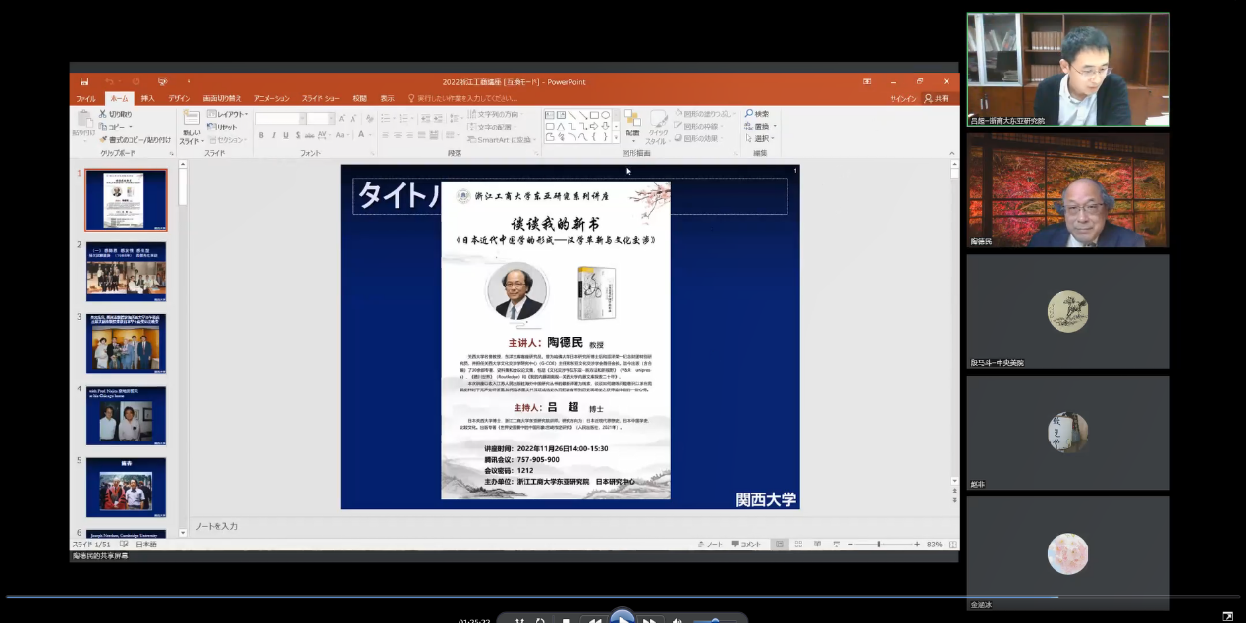Open the 選択 select dropdown
The width and height of the screenshot is (1246, 623).
[760, 138]
